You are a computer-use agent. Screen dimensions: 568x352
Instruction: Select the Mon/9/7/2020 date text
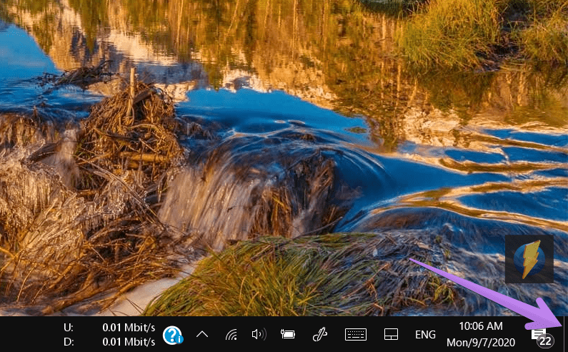coord(481,342)
